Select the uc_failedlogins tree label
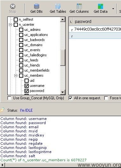 35,55
